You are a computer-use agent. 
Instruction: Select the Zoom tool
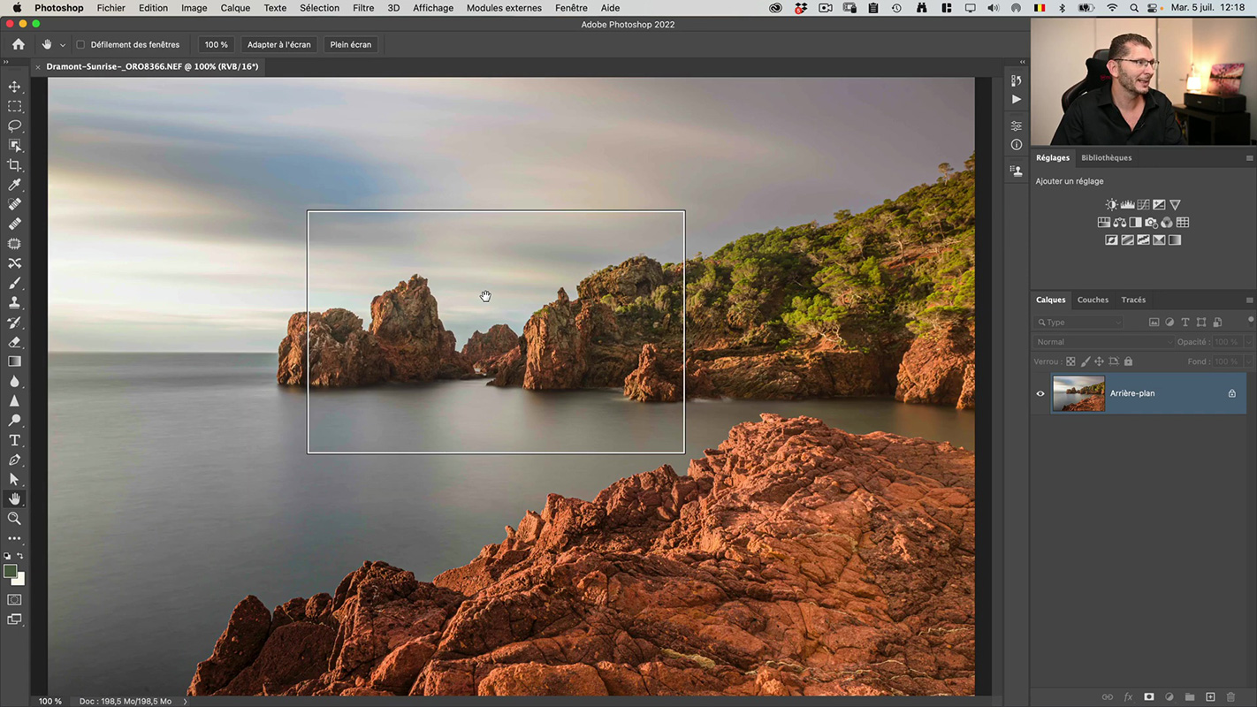[x=14, y=519]
